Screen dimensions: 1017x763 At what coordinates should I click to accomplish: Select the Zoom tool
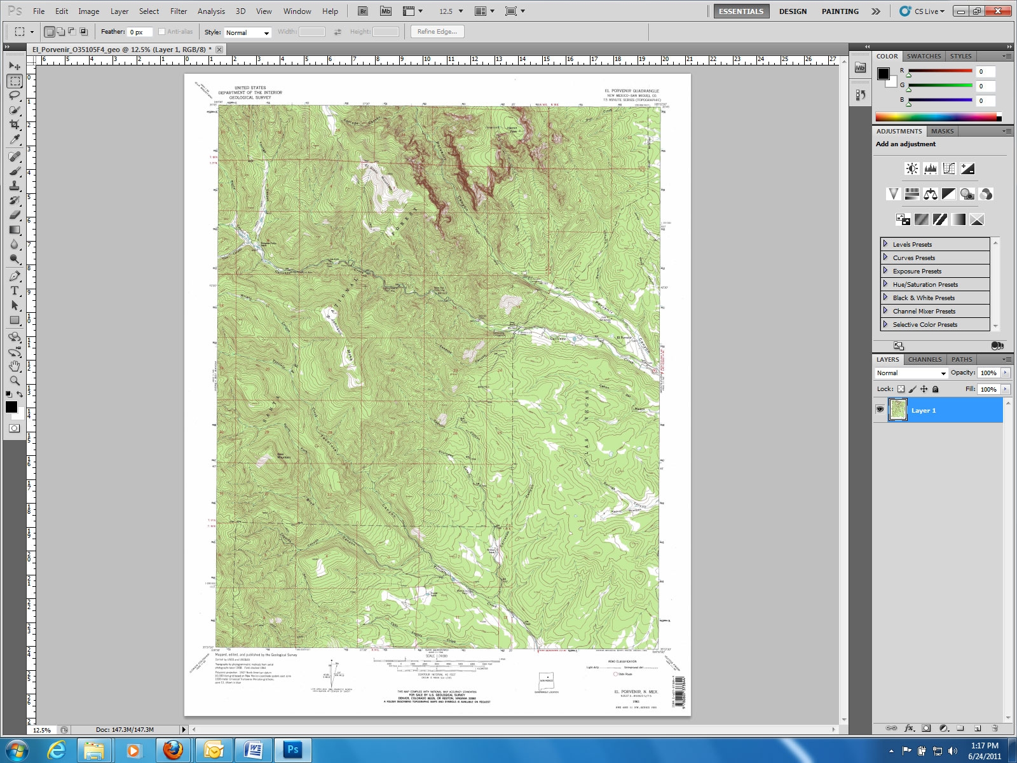point(14,381)
